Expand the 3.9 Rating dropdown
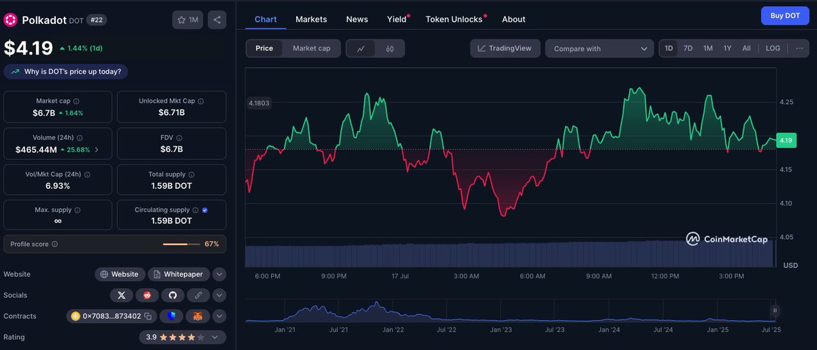 point(182,337)
